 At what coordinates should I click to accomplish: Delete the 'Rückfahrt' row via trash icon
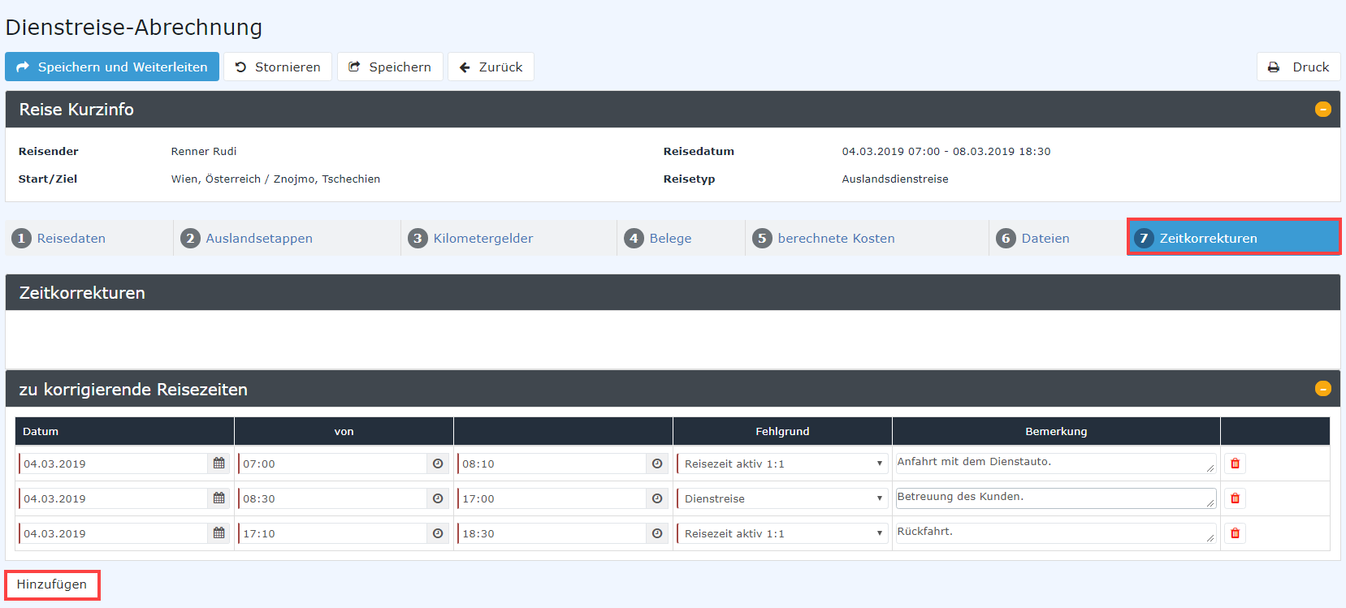pos(1235,533)
